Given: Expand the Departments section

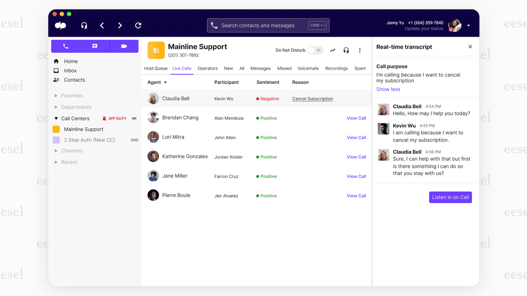Looking at the screenshot, I should [x=56, y=107].
